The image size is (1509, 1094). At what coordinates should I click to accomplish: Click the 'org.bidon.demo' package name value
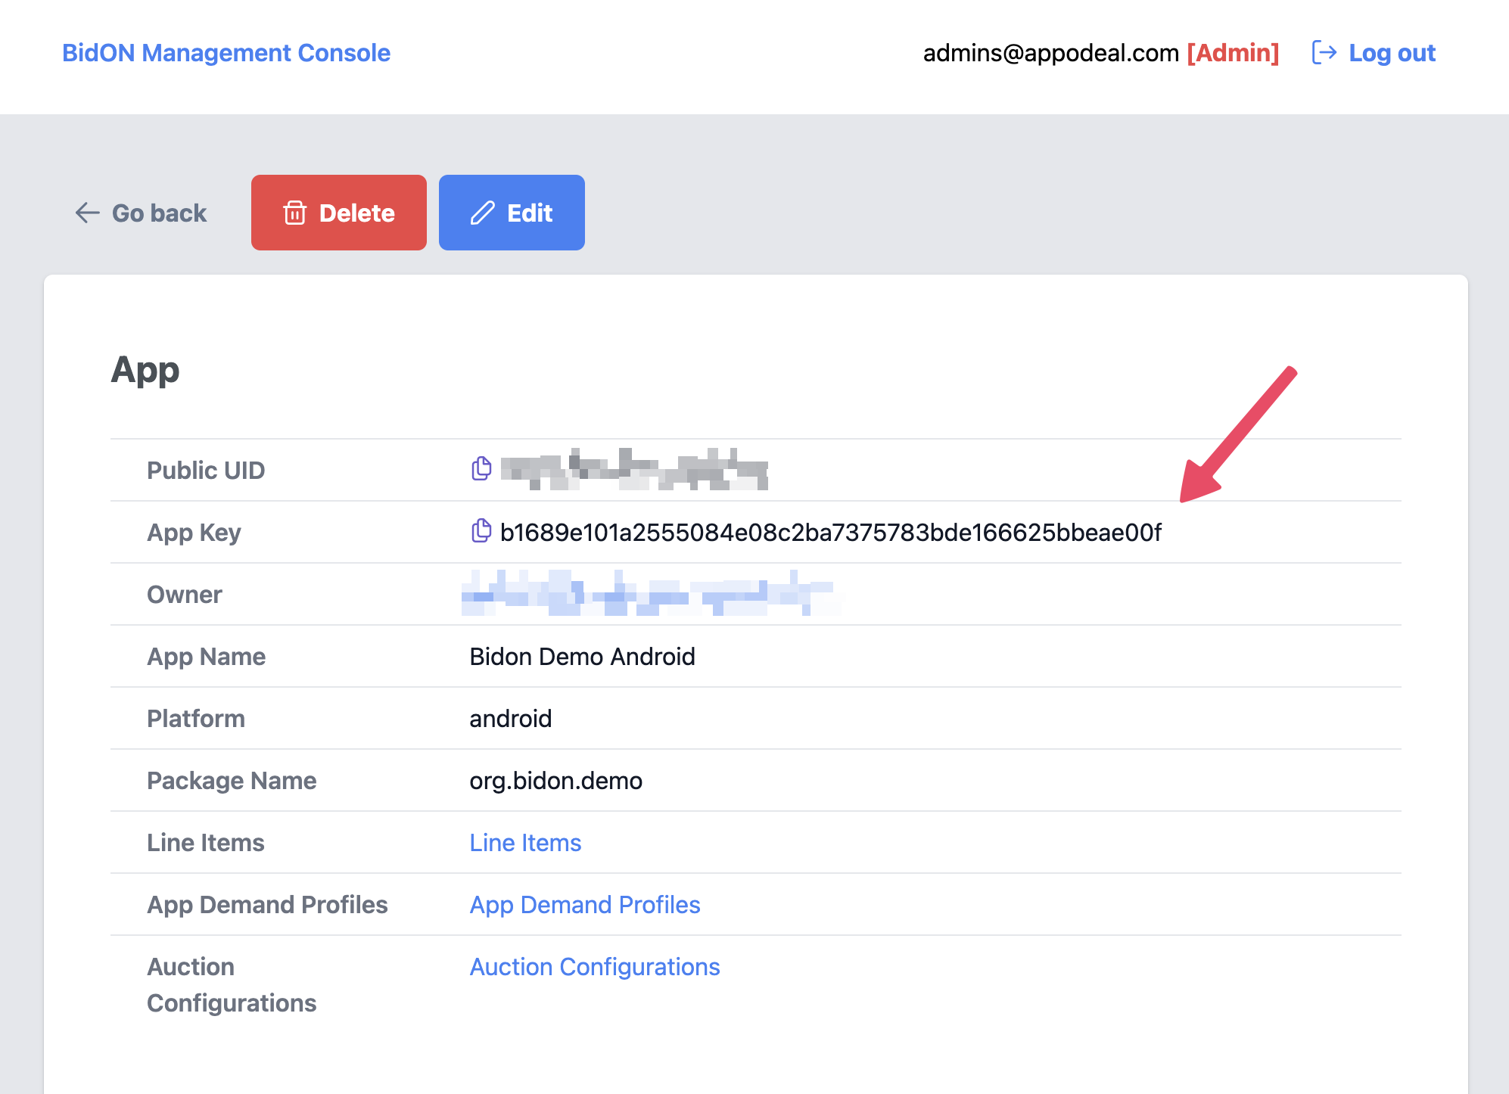pos(556,780)
